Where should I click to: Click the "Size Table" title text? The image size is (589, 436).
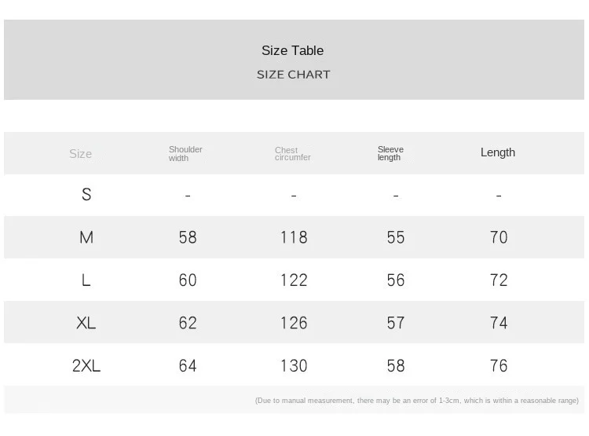click(x=292, y=50)
